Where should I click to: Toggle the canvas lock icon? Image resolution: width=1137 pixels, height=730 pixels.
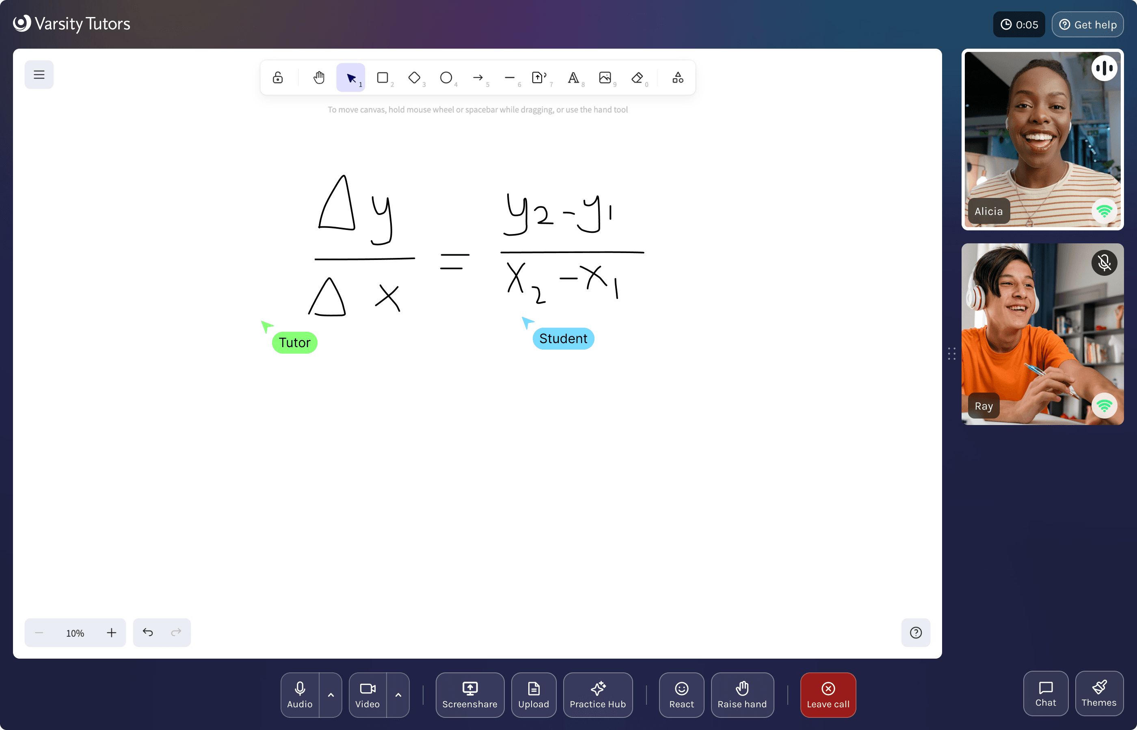pos(277,77)
